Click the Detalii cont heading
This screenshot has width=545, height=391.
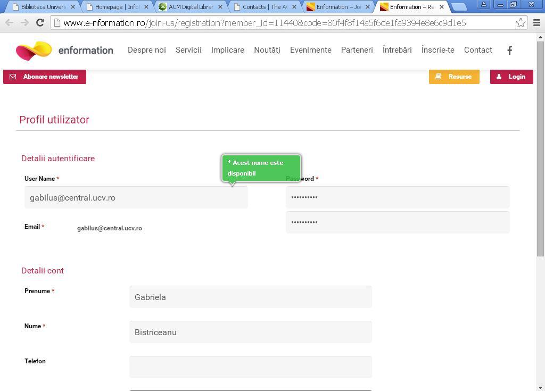(x=43, y=271)
